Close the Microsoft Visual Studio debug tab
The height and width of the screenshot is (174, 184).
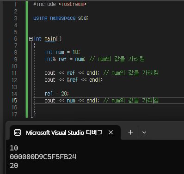coord(110,132)
